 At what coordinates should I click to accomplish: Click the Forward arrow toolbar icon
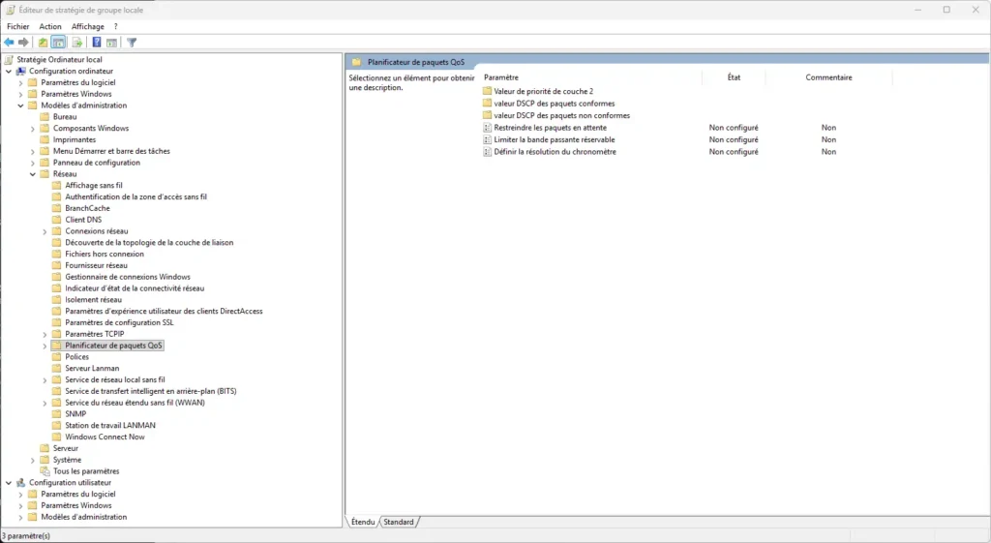click(x=23, y=43)
